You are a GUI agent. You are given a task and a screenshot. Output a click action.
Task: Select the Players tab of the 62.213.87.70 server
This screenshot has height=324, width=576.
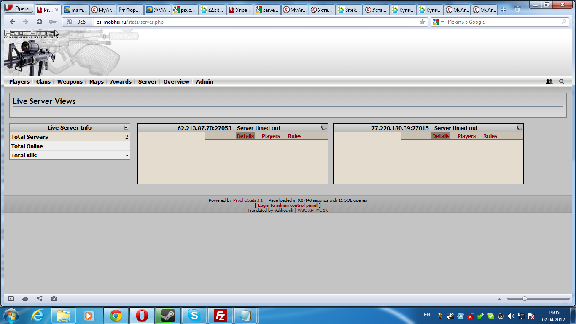(271, 136)
